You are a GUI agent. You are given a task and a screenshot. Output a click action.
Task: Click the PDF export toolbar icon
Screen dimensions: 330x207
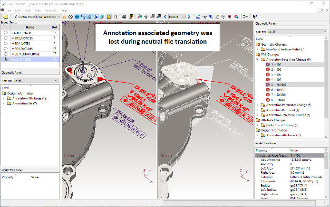click(130, 17)
